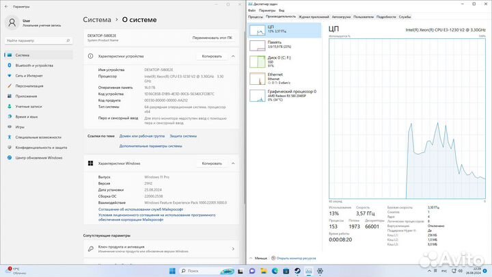Open the User account profile picture

(x=12, y=23)
